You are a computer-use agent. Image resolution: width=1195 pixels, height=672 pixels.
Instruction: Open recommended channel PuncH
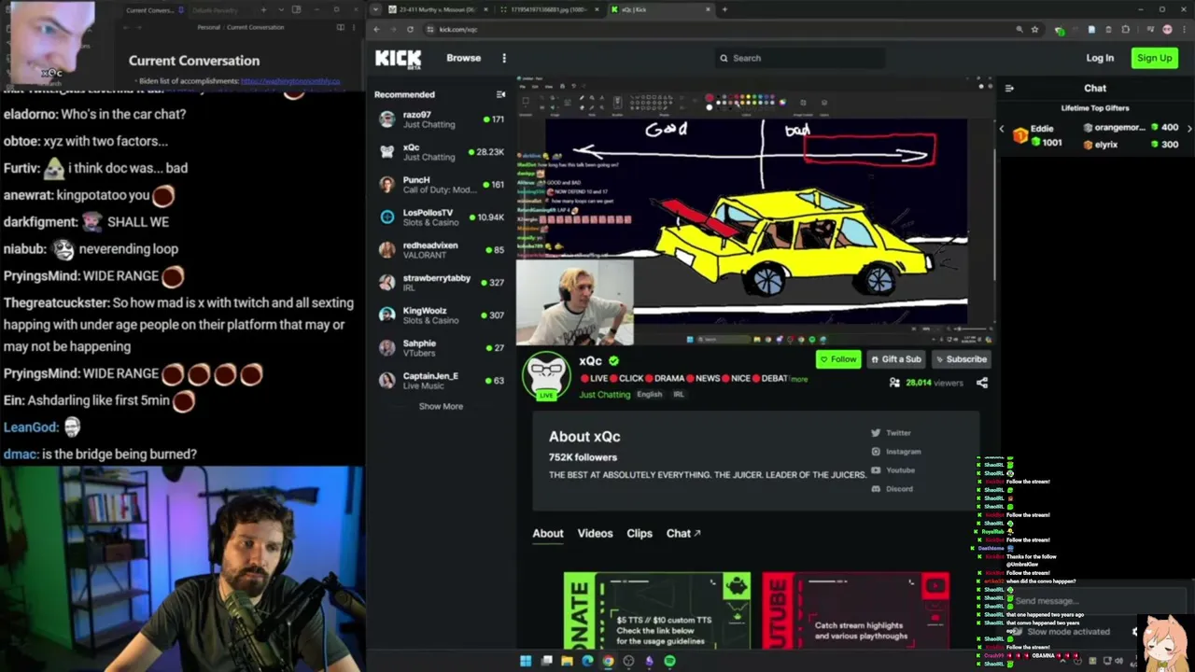[441, 185]
